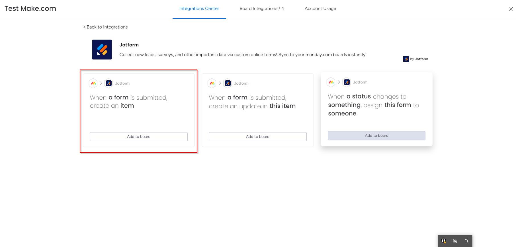Screen dimensions: 516x247
Task: Click the Jotform description sentence about collecting leads
Action: (x=243, y=55)
